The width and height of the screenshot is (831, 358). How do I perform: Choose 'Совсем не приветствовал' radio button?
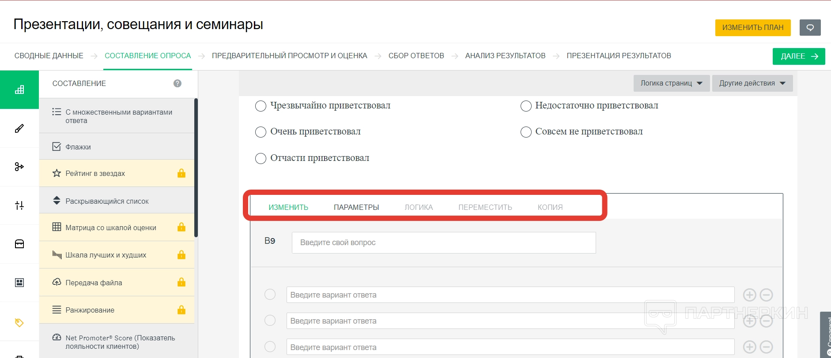[526, 132]
